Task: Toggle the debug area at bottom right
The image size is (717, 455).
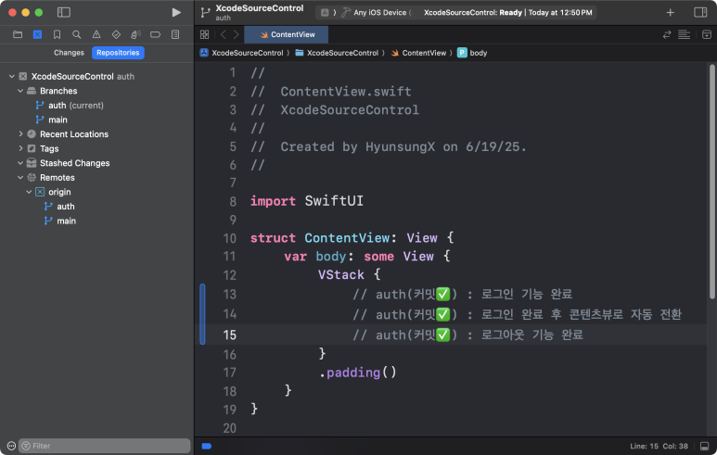Action: point(704,446)
